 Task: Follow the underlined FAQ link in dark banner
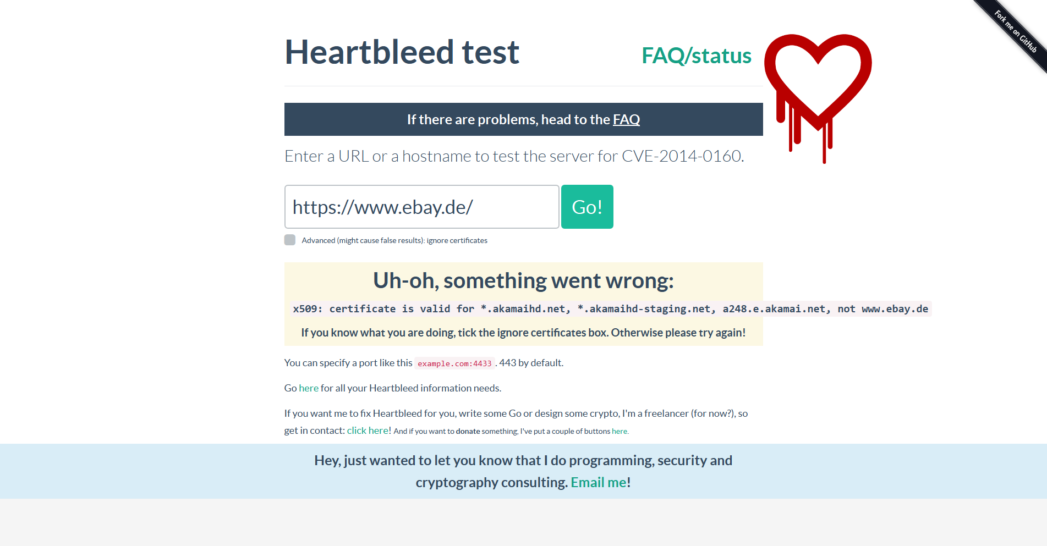pos(626,119)
